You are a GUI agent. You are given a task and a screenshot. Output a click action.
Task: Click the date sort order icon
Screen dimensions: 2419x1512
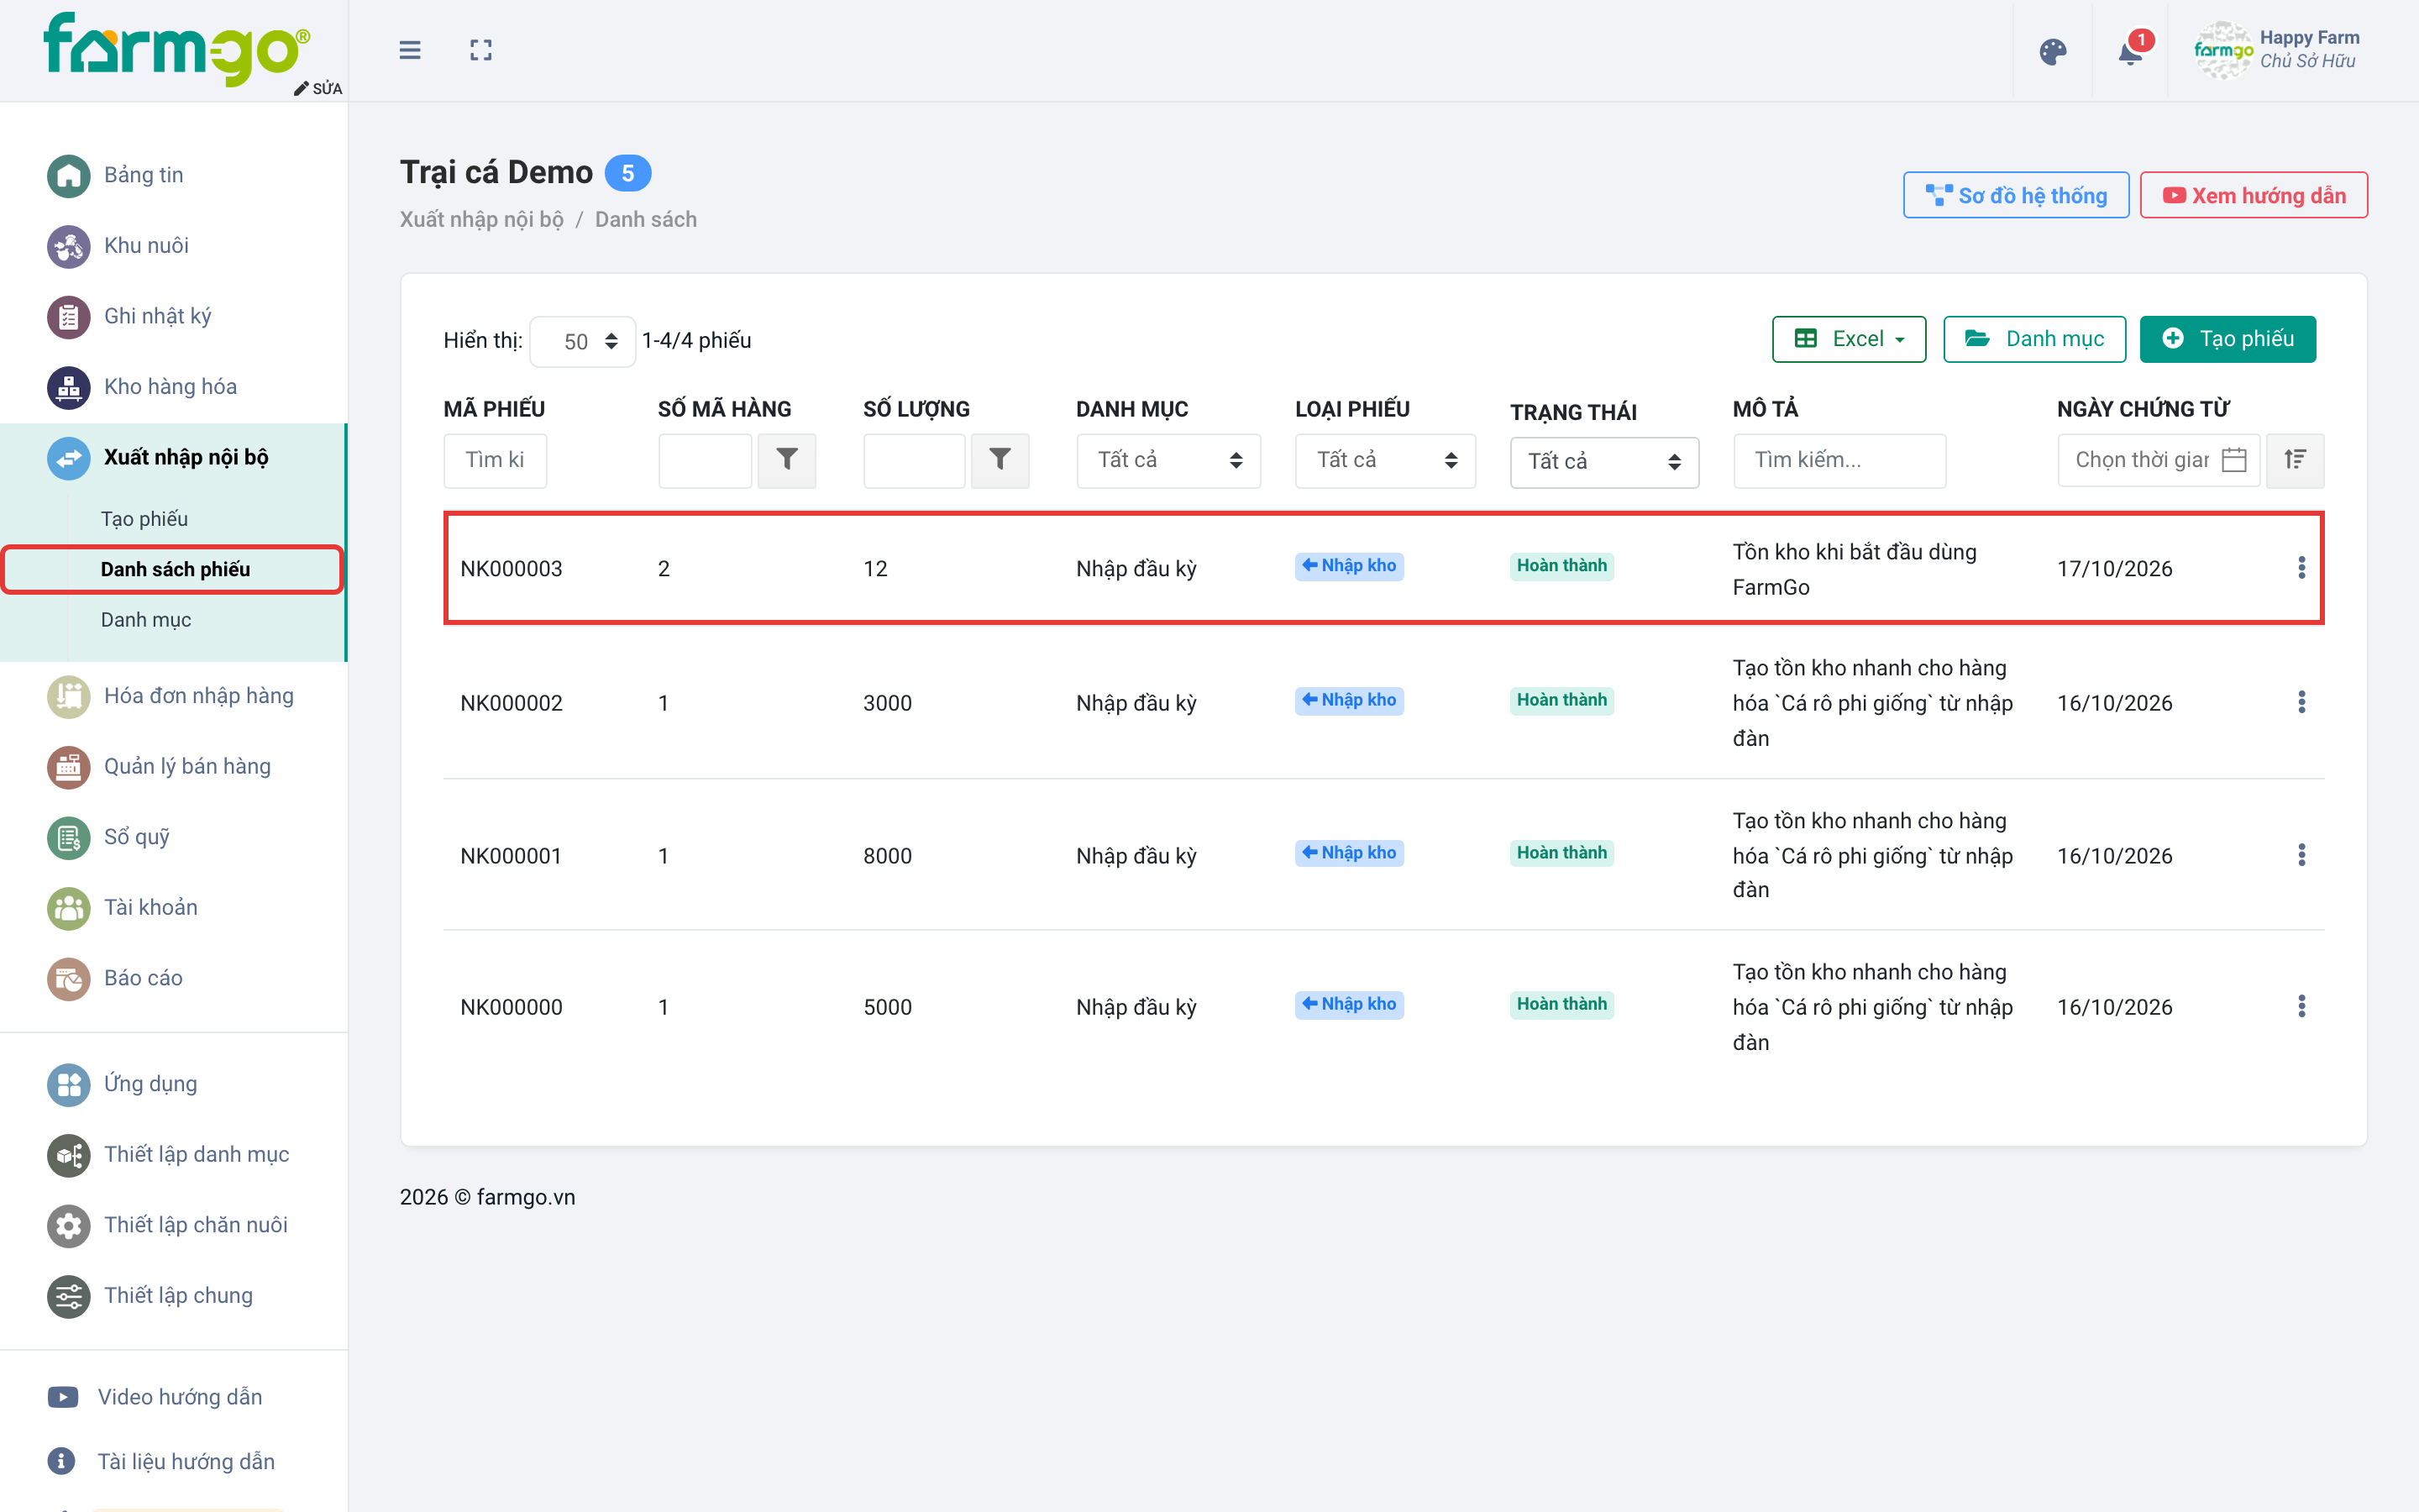point(2295,460)
